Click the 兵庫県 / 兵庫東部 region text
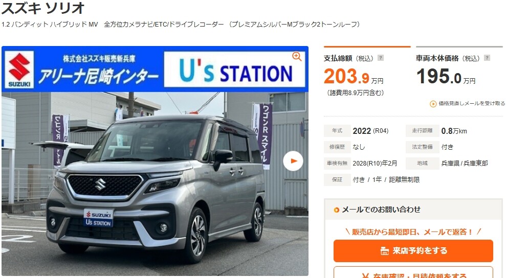 465,163
